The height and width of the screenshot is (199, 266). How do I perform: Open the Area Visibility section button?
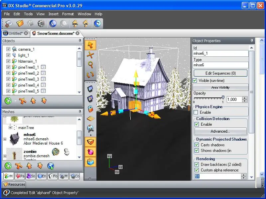220,88
